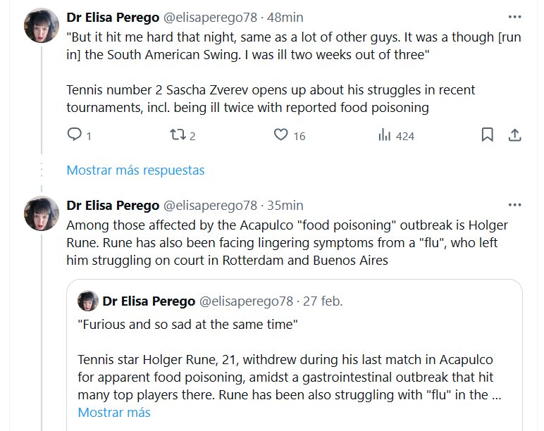Expand 'Mostrar más respuestas' replies
This screenshot has width=544, height=431.
coord(135,170)
